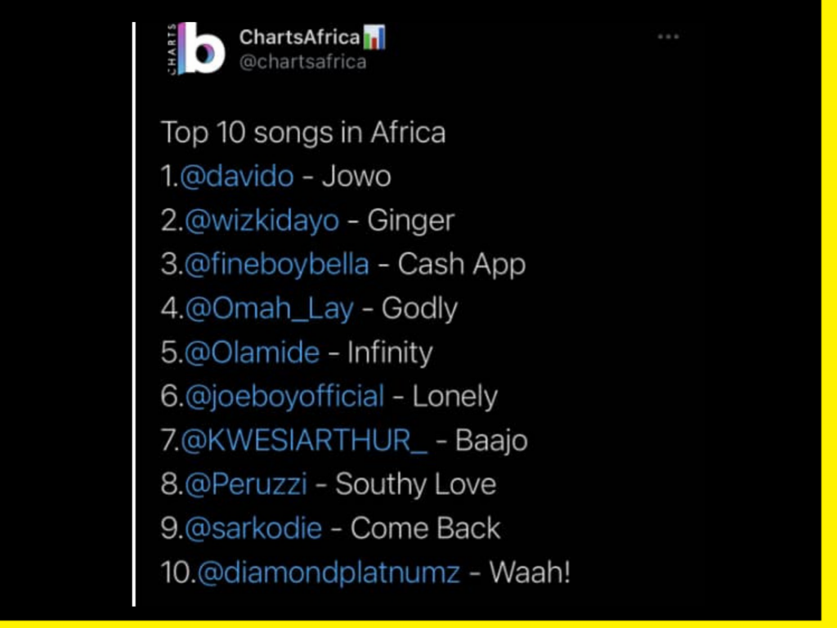Click the ChartsAfrica display name

[x=299, y=38]
